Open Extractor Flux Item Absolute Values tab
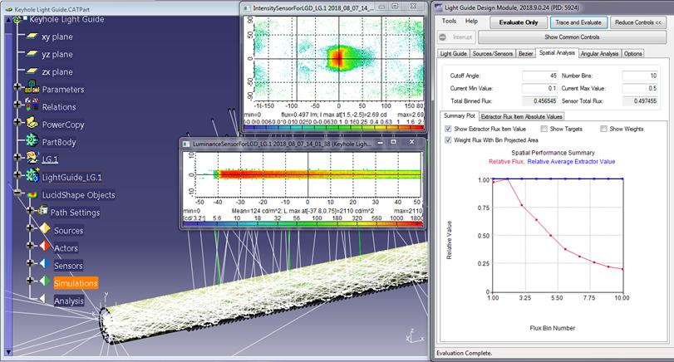 pos(521,116)
